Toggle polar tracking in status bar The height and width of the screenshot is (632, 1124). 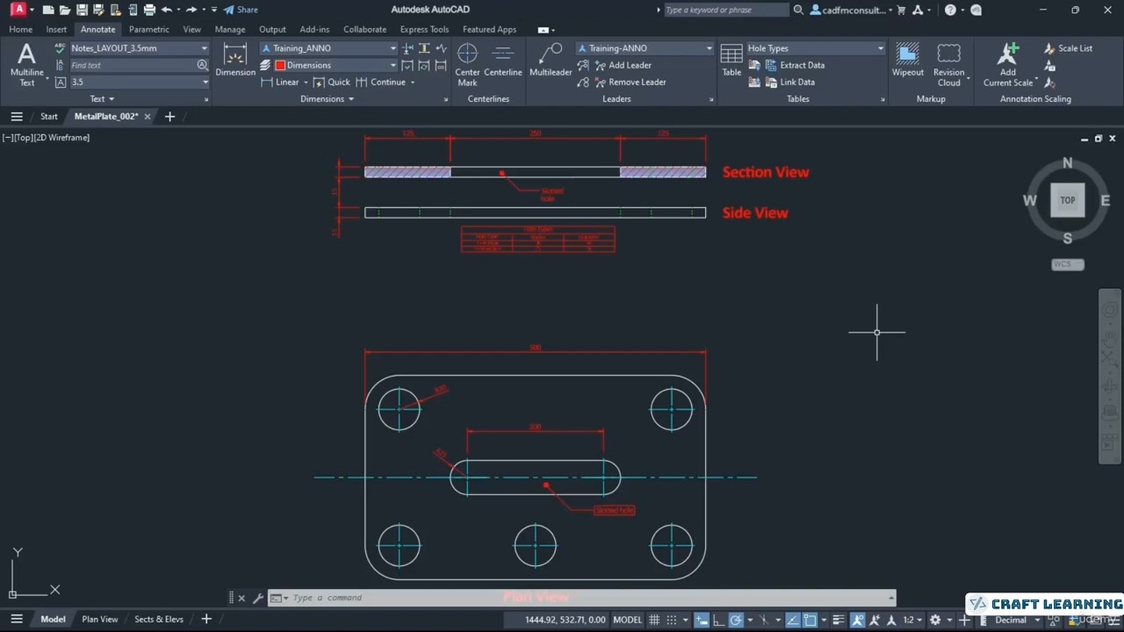point(736,620)
